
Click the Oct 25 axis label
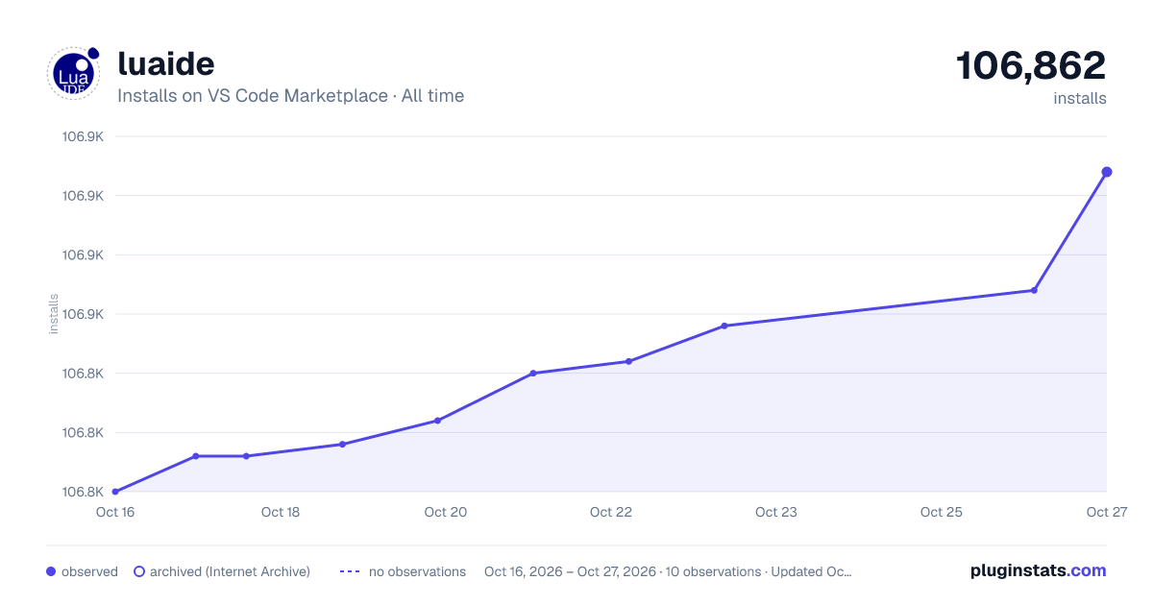pyautogui.click(x=942, y=512)
